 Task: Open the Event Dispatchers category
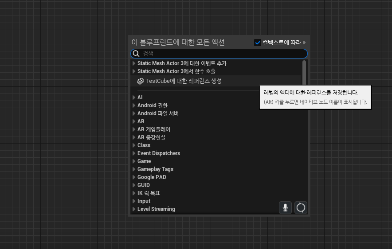point(158,153)
